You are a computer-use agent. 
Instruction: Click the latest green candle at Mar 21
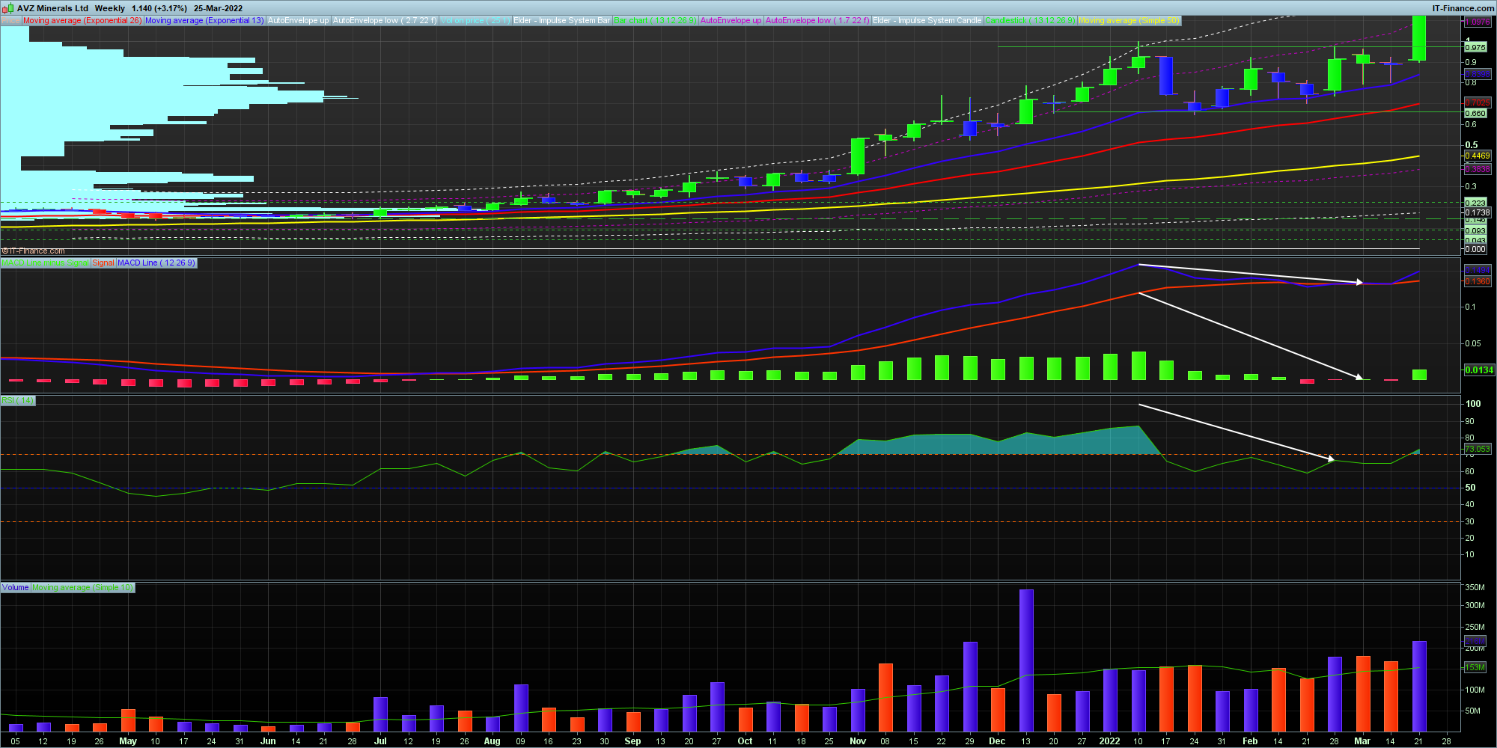coord(1418,37)
